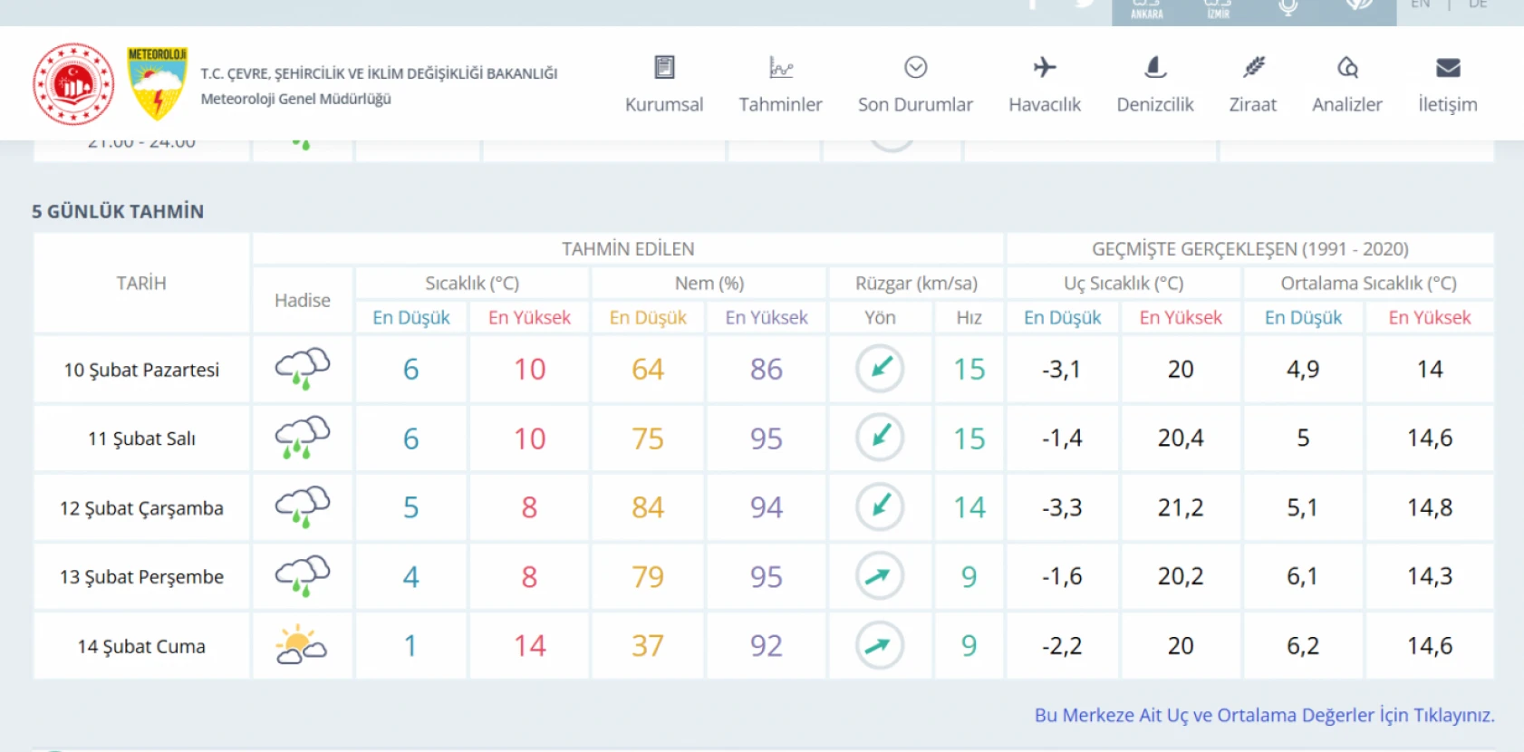Click the İletişim envelope icon
The width and height of the screenshot is (1524, 752).
pyautogui.click(x=1448, y=68)
